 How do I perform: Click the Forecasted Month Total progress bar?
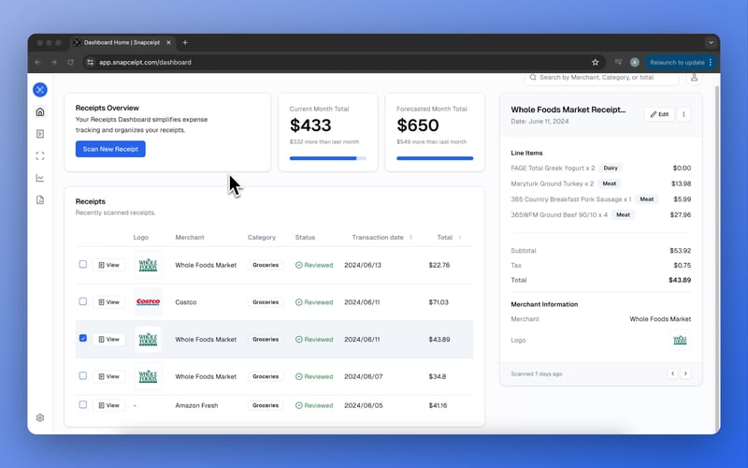tap(435, 158)
